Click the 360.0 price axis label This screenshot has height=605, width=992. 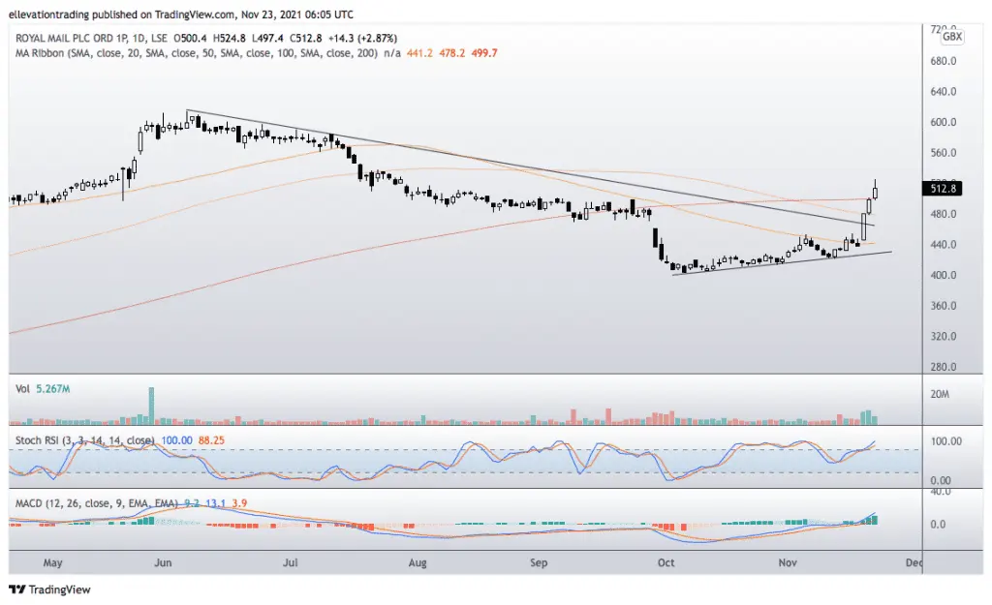click(944, 305)
